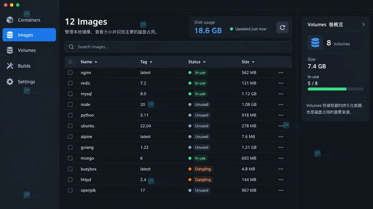The height and width of the screenshot is (209, 373).
Task: Open the Status column filter arrow
Action: click(x=204, y=62)
